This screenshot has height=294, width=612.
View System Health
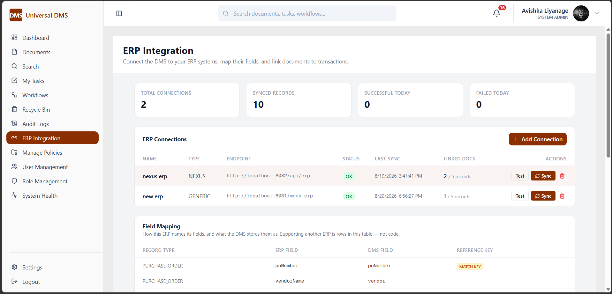52,195
